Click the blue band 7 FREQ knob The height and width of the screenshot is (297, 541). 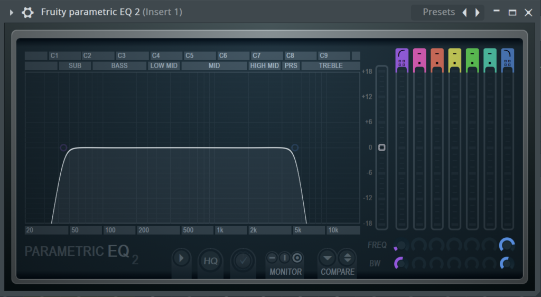pyautogui.click(x=507, y=245)
